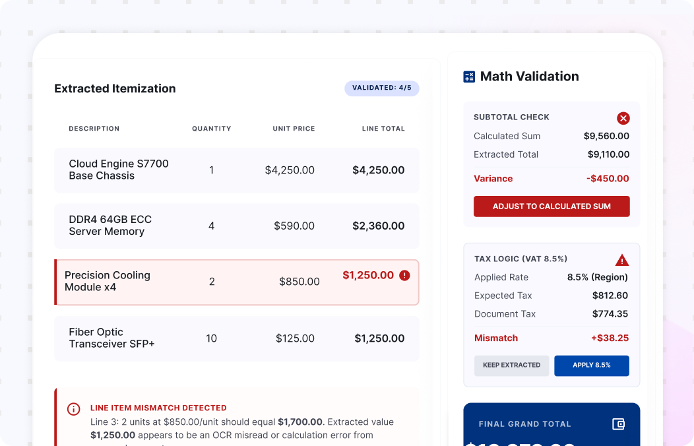Viewport: 694px width, 446px height.
Task: Click the $850.00 unit price
Action: 300,282
